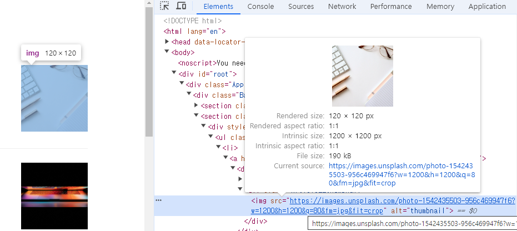Viewport: 517px width, 231px height.
Task: Select the <!DOCTYPE html> line
Action: pyautogui.click(x=193, y=21)
